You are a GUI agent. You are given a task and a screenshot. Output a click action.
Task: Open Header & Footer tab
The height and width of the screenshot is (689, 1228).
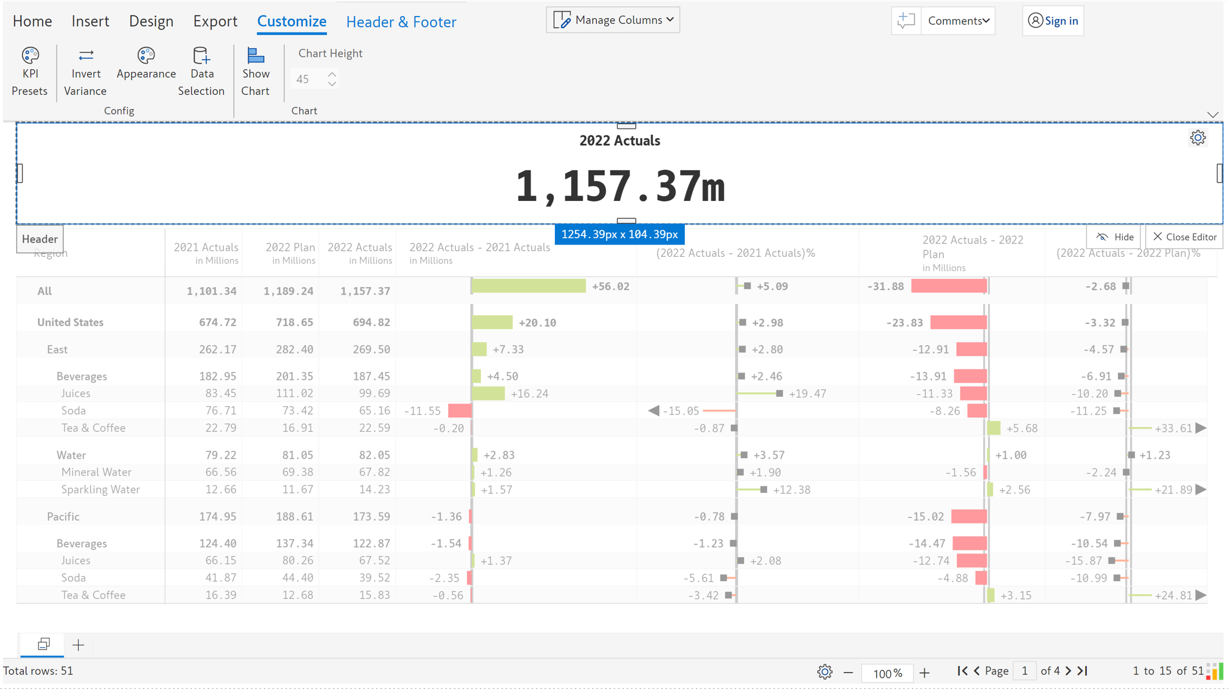401,22
